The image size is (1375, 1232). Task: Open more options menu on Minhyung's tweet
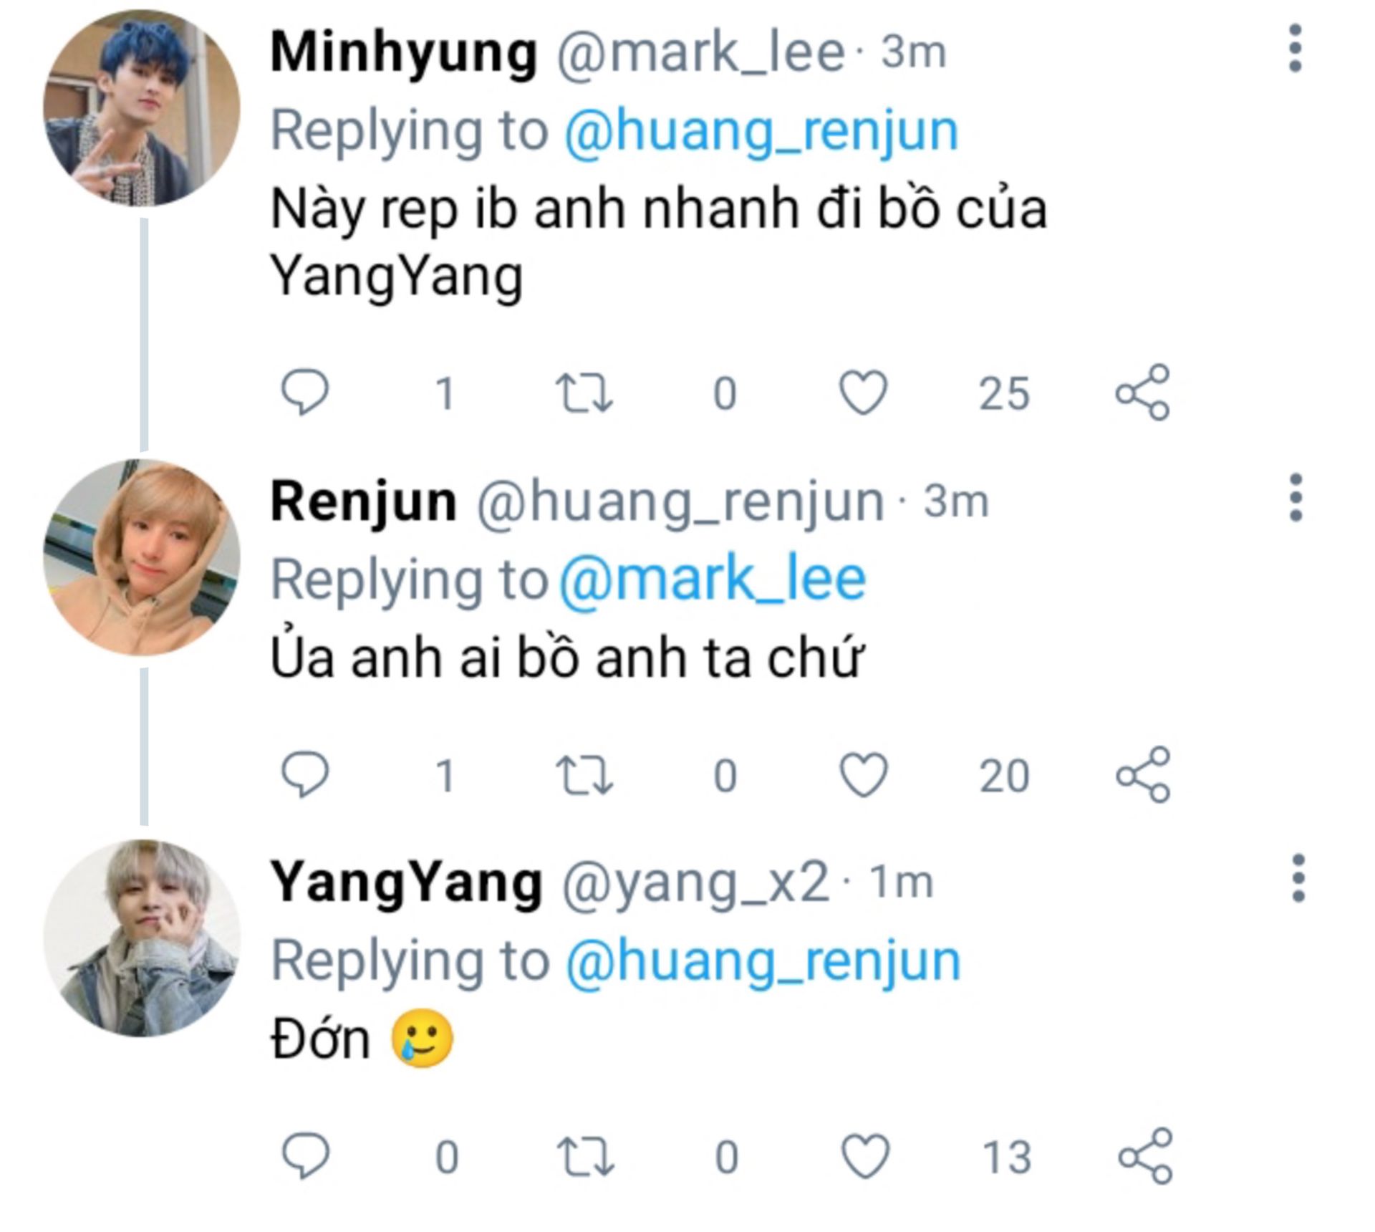[x=1295, y=49]
